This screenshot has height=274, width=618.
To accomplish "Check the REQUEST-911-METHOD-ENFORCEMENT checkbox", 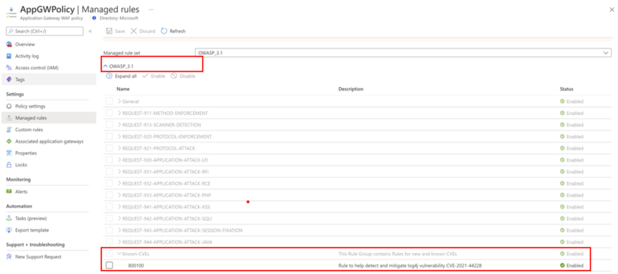I will click(109, 113).
